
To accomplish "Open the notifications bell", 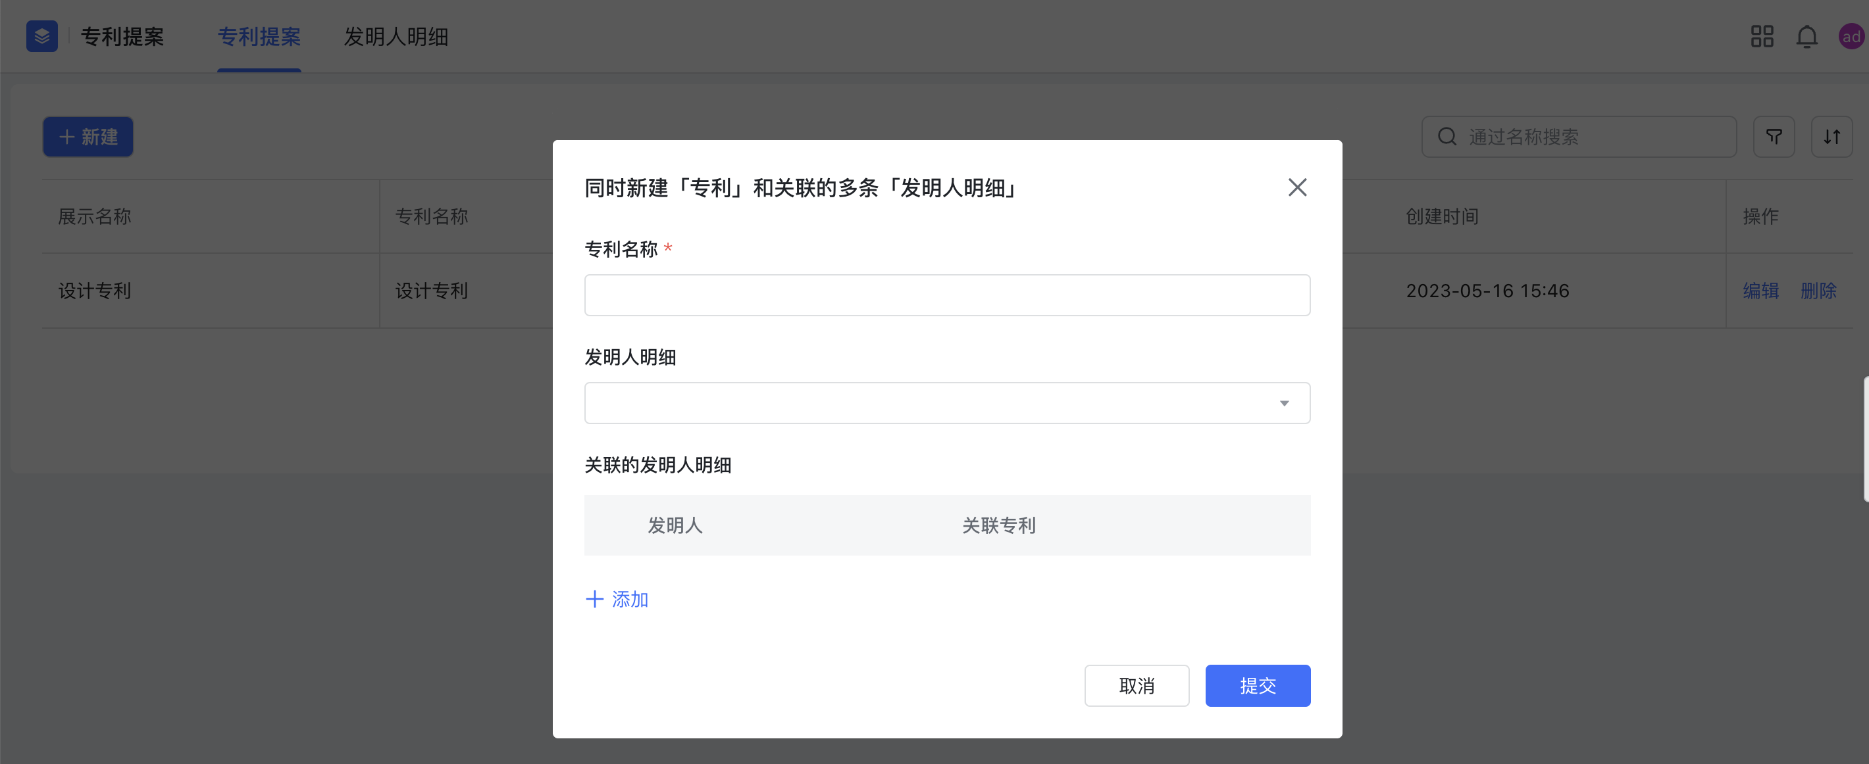I will tap(1806, 36).
